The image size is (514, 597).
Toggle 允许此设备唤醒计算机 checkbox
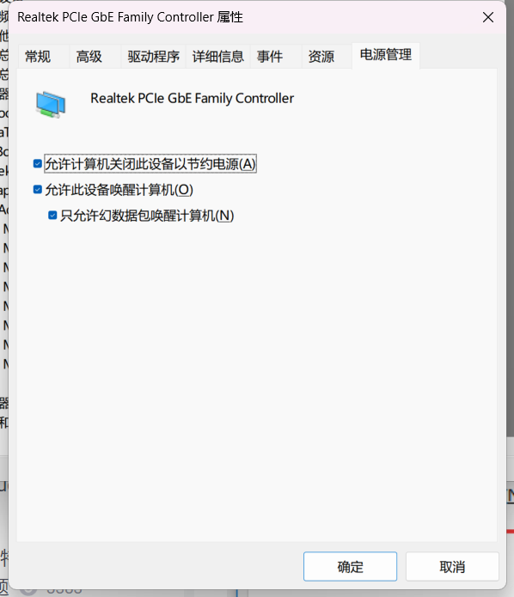[38, 189]
